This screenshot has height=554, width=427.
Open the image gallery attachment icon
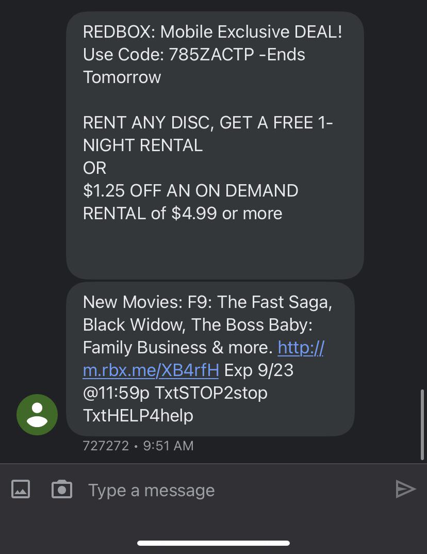[x=21, y=489]
